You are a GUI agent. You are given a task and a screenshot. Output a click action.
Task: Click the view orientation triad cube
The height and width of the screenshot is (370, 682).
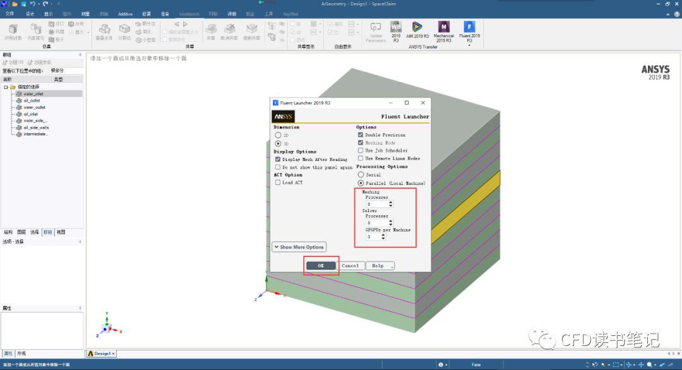click(x=107, y=327)
